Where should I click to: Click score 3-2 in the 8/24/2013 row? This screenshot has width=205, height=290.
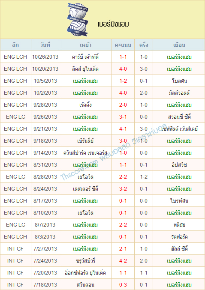pos(123,189)
